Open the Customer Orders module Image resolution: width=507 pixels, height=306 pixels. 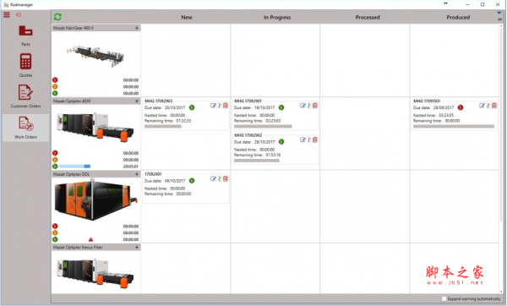[x=25, y=96]
